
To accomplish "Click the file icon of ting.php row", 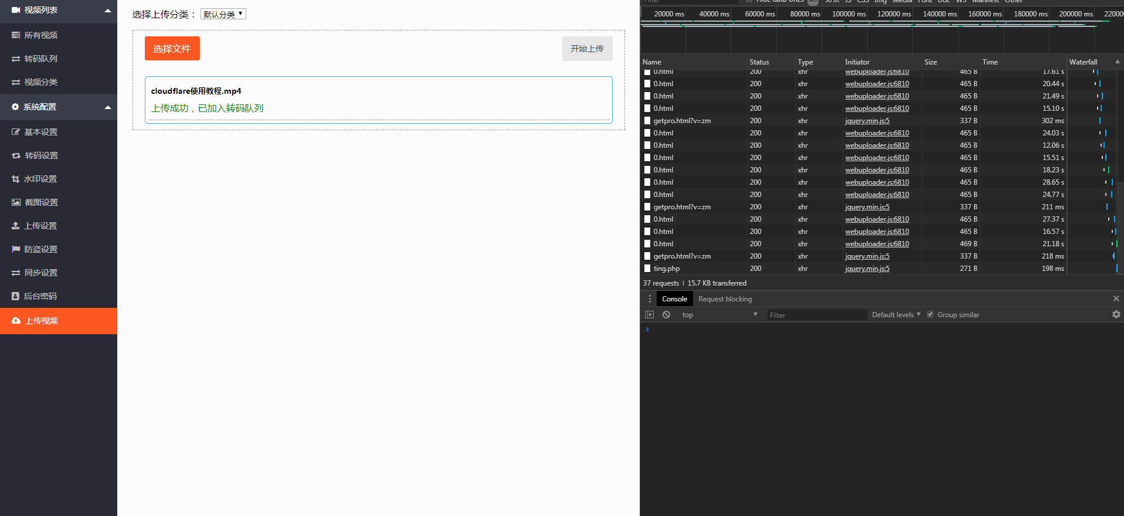I will pyautogui.click(x=647, y=269).
